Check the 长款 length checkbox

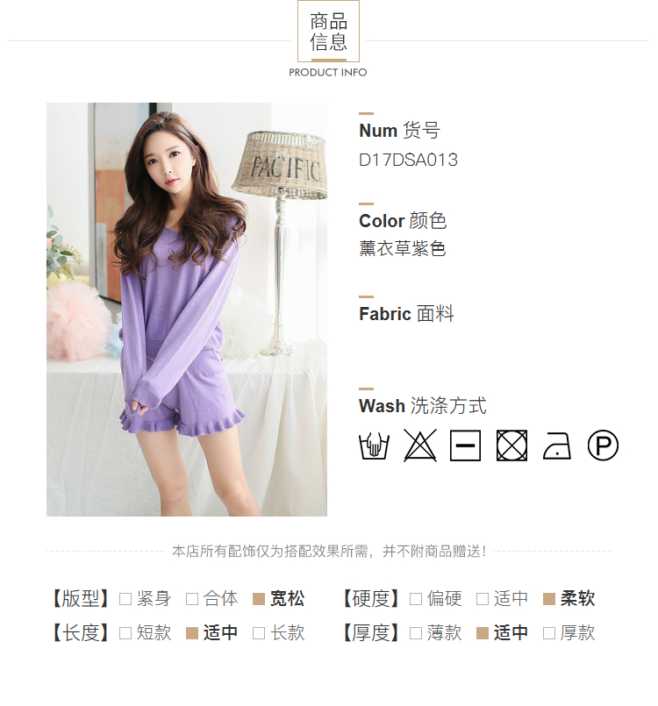pos(259,633)
